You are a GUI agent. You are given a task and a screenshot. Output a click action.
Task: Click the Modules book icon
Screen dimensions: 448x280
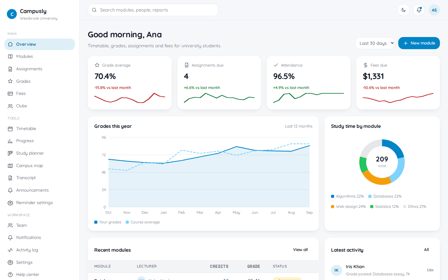10,57
